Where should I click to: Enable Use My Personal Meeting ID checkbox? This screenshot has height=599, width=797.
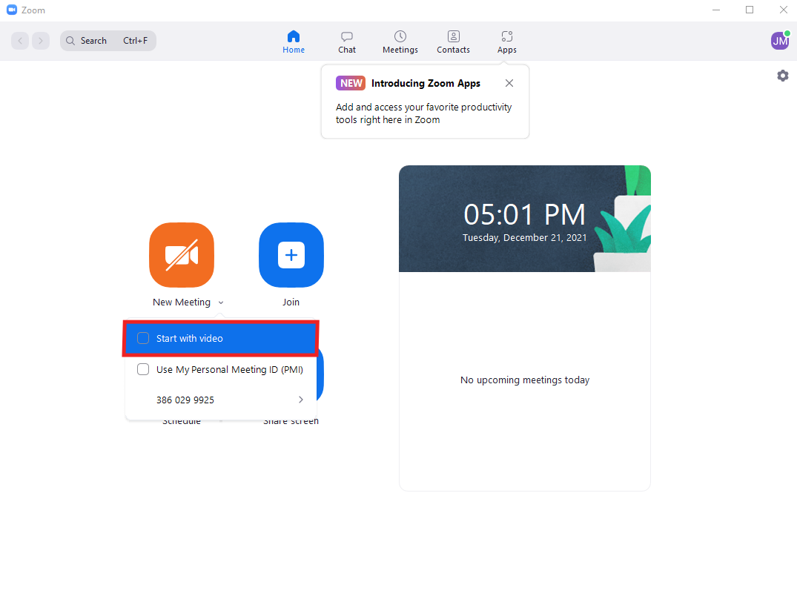[x=143, y=369]
